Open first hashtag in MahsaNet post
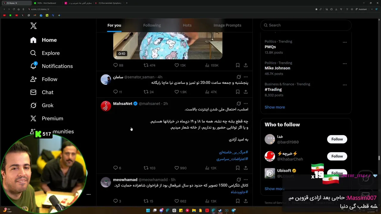 [233, 152]
